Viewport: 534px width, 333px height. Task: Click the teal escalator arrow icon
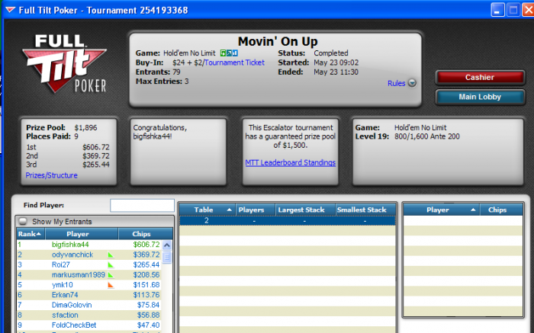point(229,53)
